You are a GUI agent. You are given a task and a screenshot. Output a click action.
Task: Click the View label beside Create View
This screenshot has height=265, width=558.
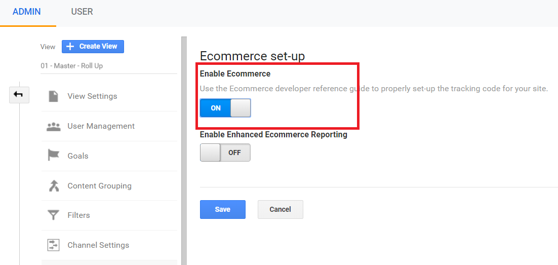point(48,47)
